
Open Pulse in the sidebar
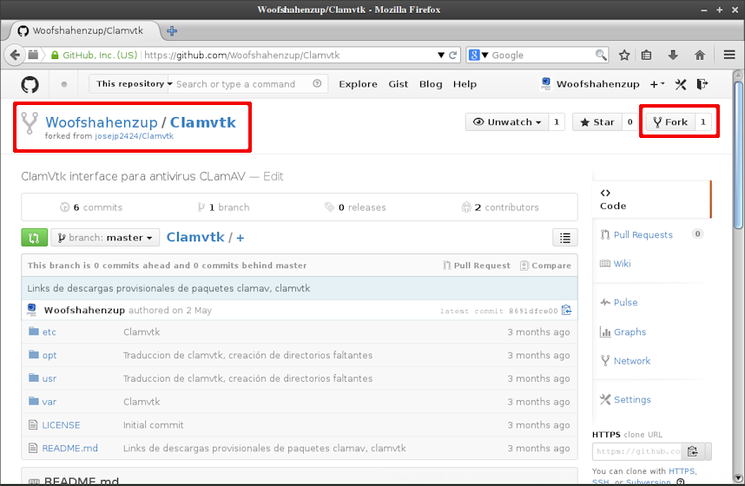tap(625, 302)
